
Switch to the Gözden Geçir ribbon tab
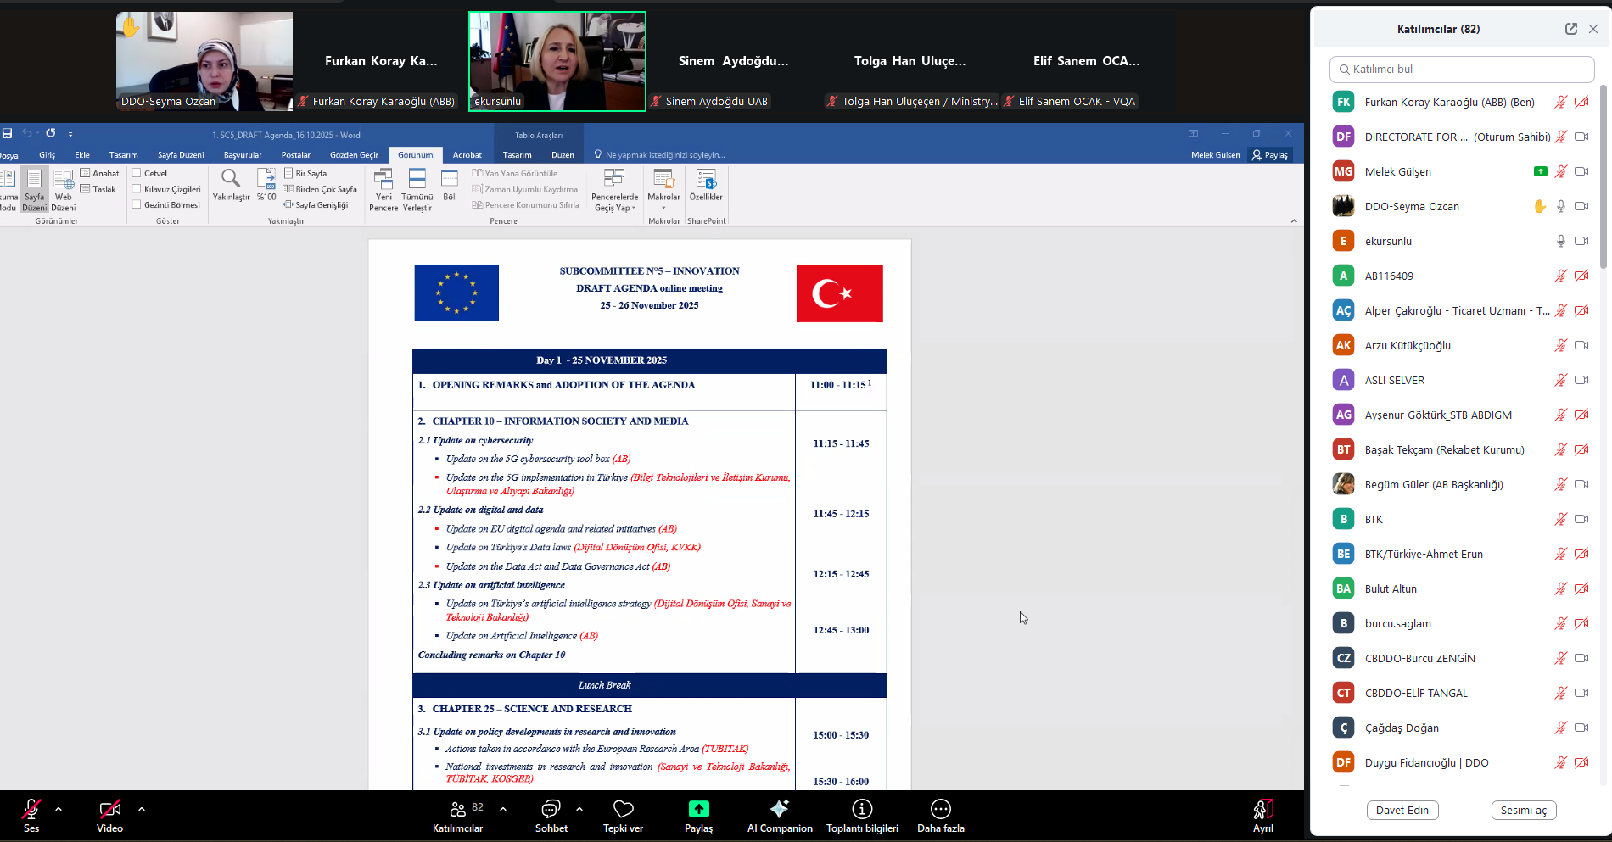coord(354,155)
